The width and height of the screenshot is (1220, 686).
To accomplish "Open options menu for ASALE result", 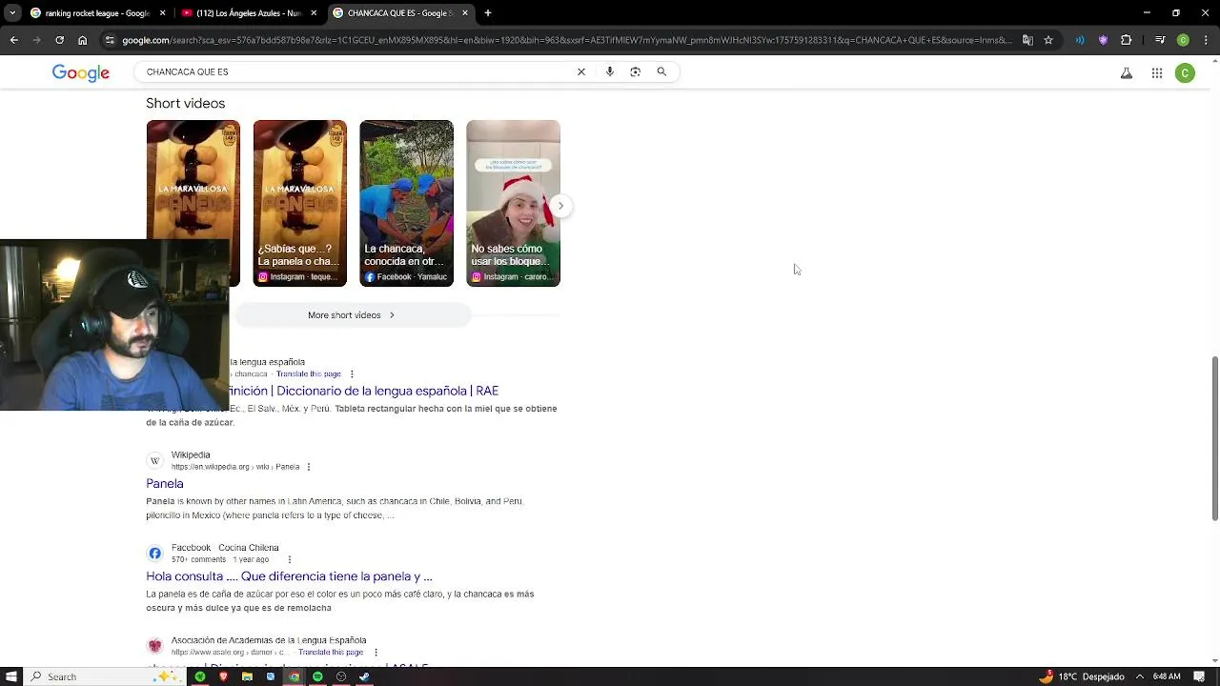I will pos(376,653).
